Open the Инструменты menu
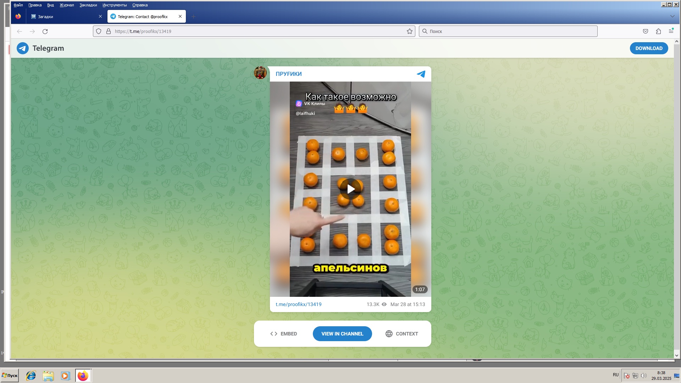This screenshot has width=681, height=383. 114,5
